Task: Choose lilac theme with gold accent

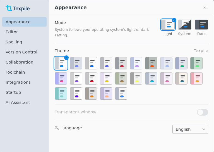Action: coord(106,78)
